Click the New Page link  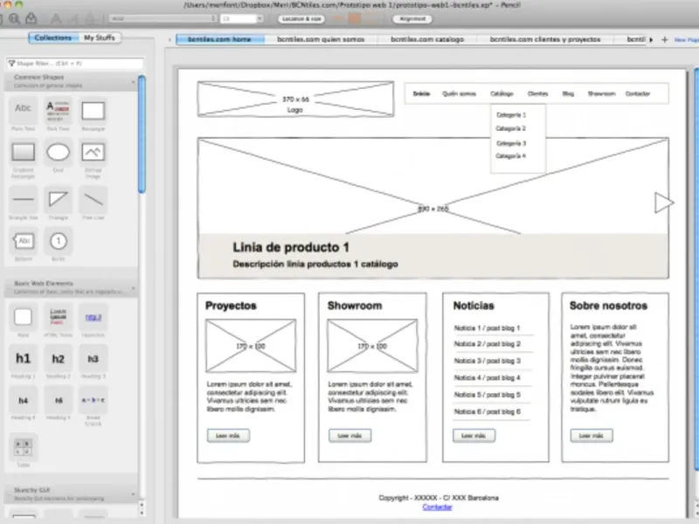687,39
